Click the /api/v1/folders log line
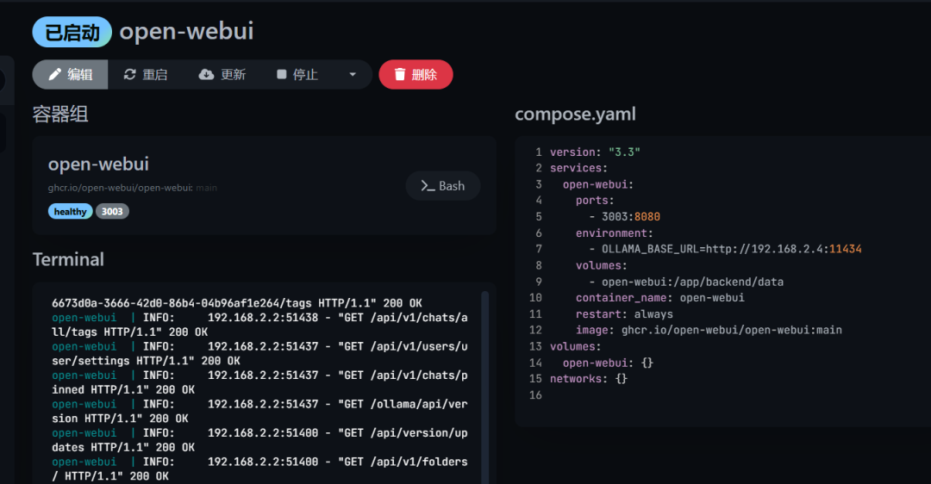 click(x=259, y=468)
